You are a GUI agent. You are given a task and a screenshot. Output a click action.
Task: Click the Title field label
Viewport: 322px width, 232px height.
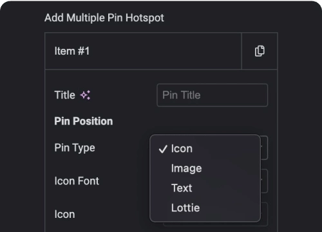tap(64, 95)
